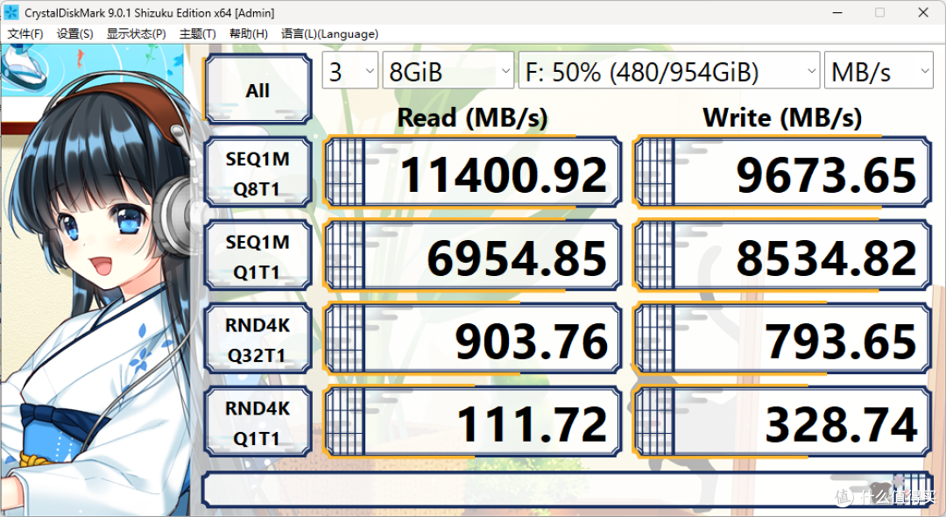The height and width of the screenshot is (517, 946).
Task: Click the Read (MB/s) column header
Action: click(472, 117)
